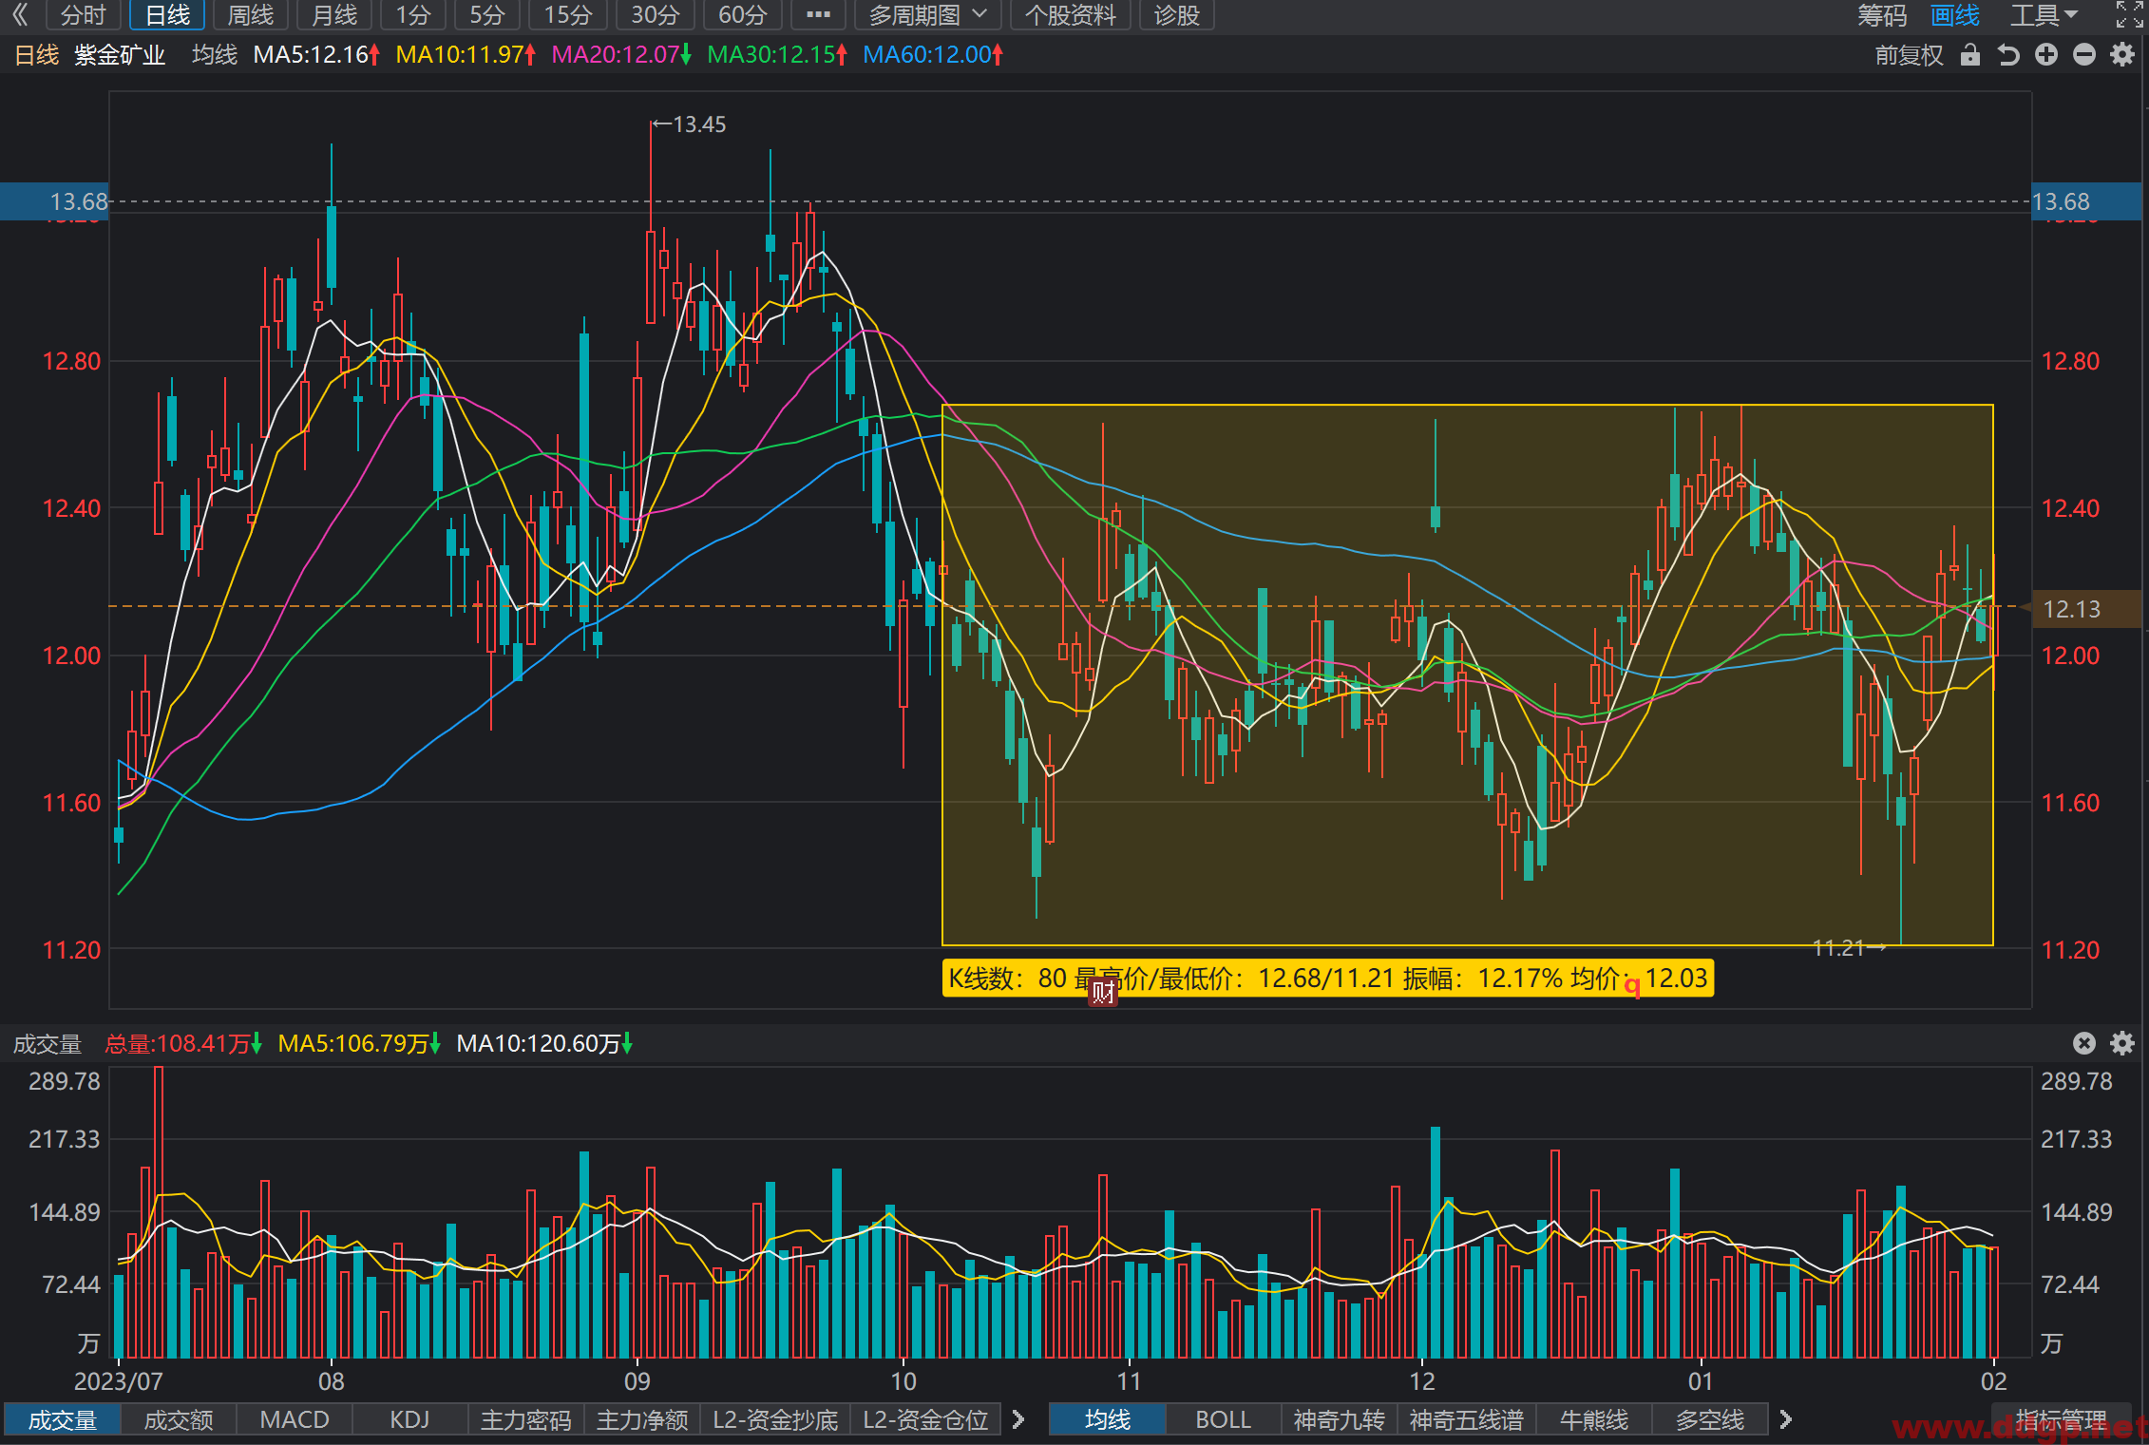Click the fullscreen expand icon
Screen dimensions: 2149x1445
click(x=2128, y=15)
